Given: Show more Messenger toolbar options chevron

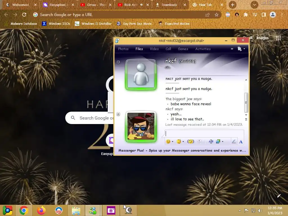Looking at the screenshot, I should (x=232, y=49).
